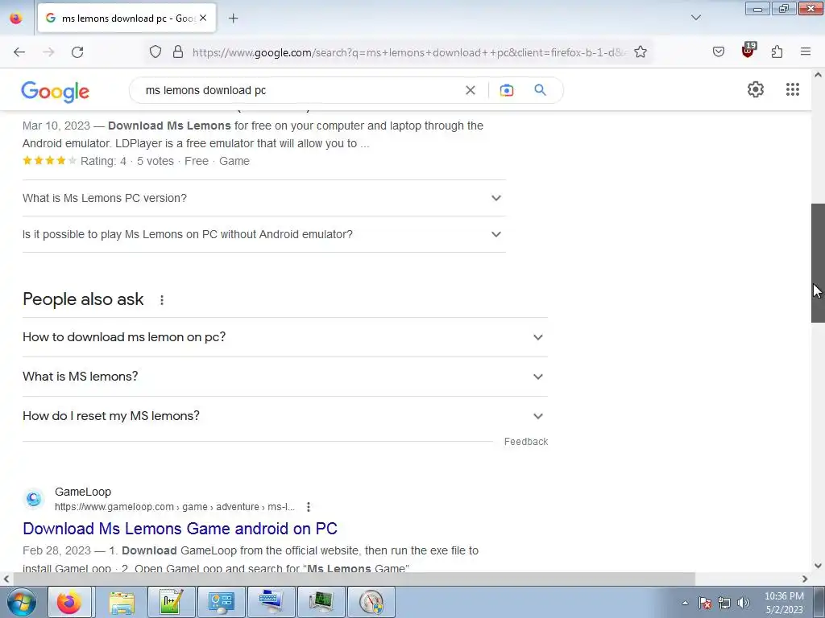This screenshot has width=825, height=618.
Task: Close the ms lemons download pc tab
Action: click(x=203, y=18)
